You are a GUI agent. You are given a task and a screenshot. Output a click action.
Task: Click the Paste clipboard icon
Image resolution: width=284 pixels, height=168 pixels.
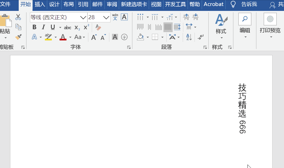[5, 20]
